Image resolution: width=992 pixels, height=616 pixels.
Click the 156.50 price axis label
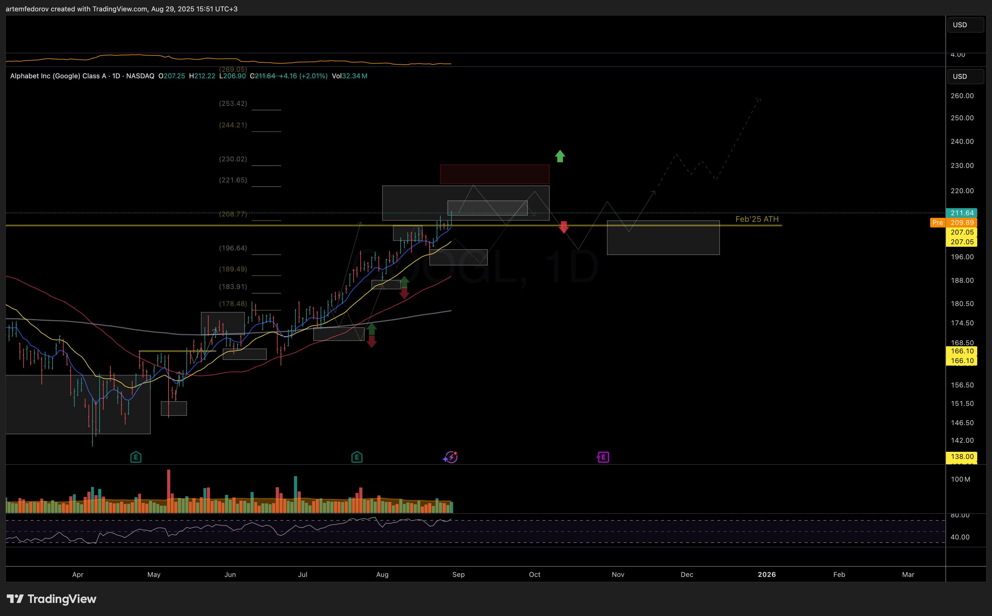pyautogui.click(x=962, y=385)
